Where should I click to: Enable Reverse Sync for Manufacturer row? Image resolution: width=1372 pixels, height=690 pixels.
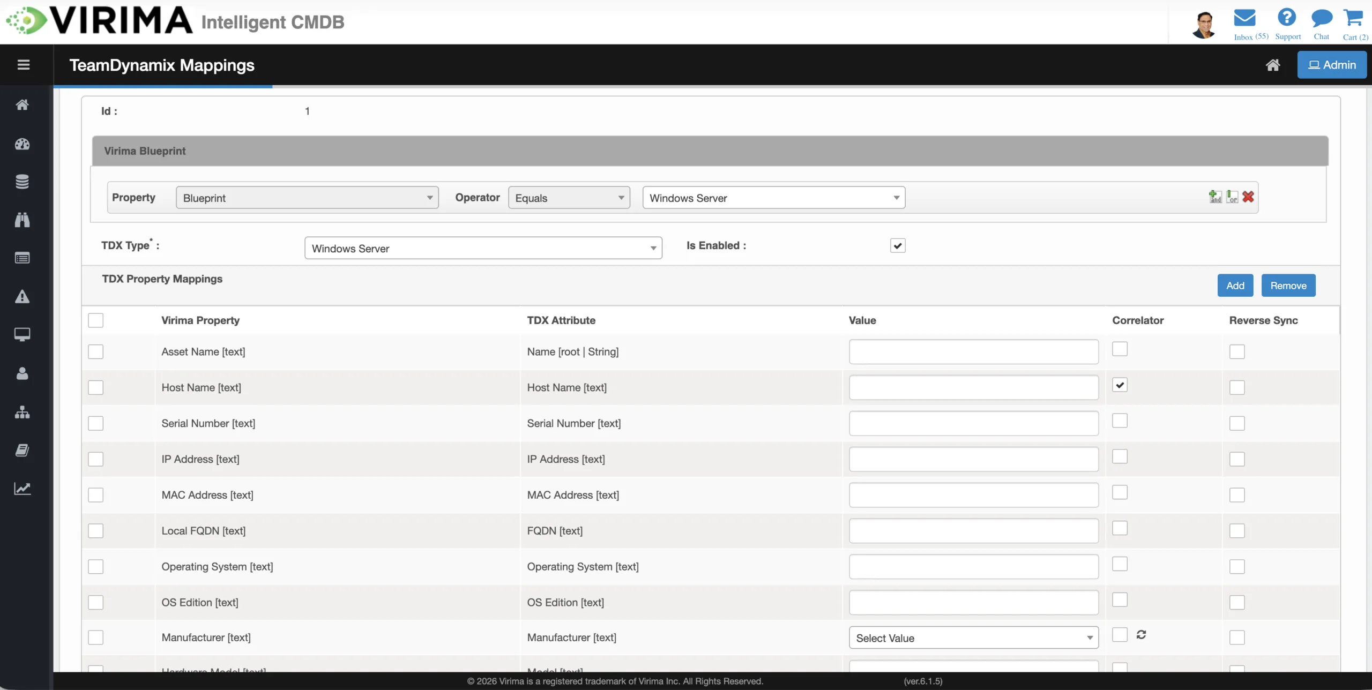[x=1237, y=637]
